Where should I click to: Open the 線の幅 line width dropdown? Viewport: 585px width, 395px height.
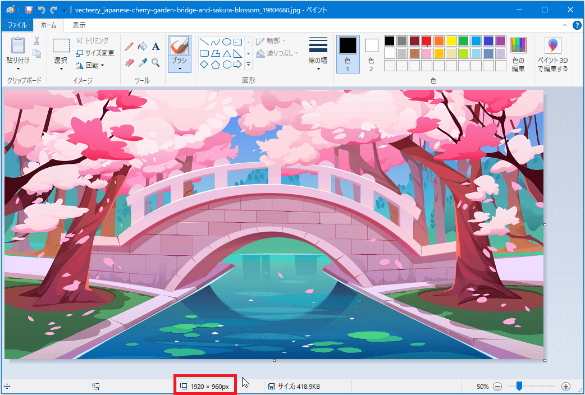318,54
